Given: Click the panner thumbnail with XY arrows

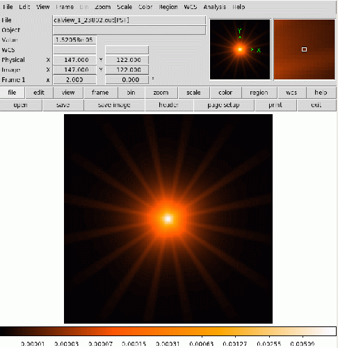Looking at the screenshot, I should pyautogui.click(x=240, y=49).
